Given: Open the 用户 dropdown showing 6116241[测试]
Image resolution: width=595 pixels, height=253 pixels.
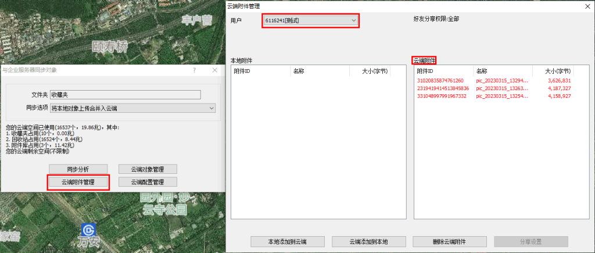Looking at the screenshot, I should pyautogui.click(x=310, y=20).
